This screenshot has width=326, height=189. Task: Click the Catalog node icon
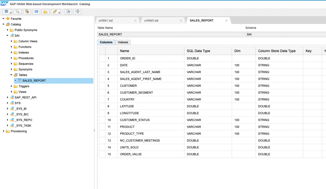click(x=8, y=24)
